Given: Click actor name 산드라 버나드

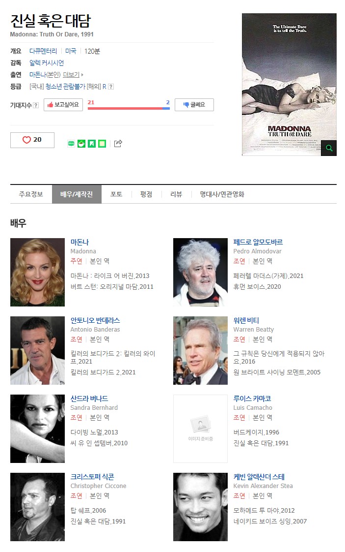Looking at the screenshot, I should tap(89, 399).
